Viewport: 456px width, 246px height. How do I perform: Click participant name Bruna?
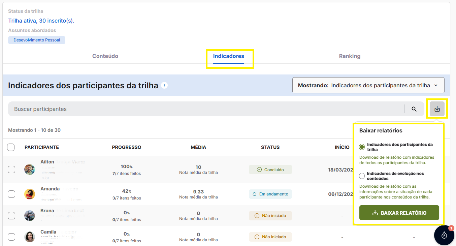47,211
